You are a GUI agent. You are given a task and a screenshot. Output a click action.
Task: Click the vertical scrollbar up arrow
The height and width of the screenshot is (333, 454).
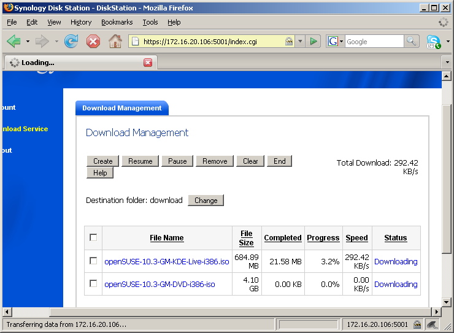pyautogui.click(x=446, y=76)
